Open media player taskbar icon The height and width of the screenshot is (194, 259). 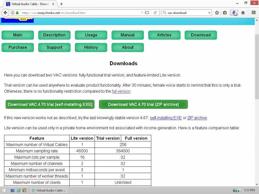coord(24,190)
